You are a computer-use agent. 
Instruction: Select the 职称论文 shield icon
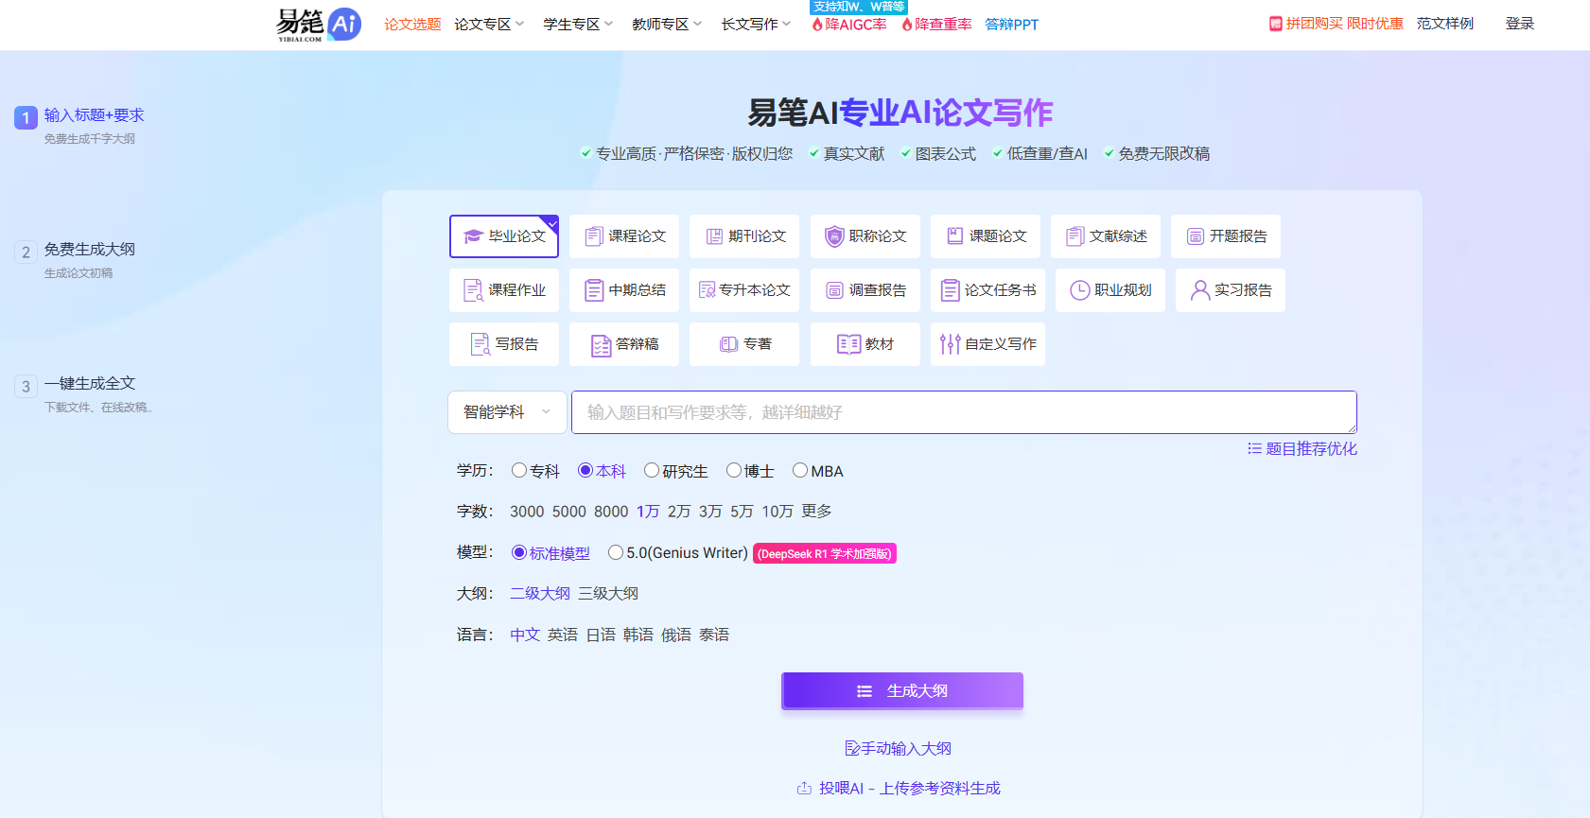coord(834,236)
